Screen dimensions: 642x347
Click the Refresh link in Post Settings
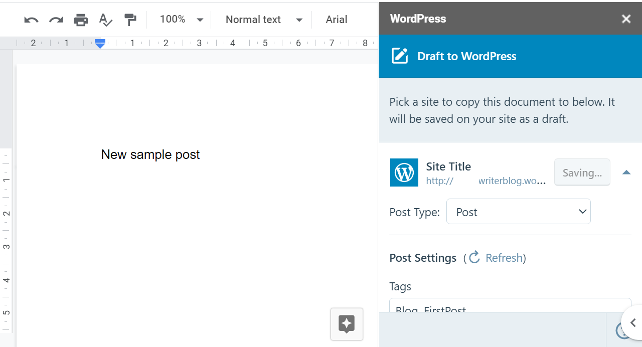504,257
